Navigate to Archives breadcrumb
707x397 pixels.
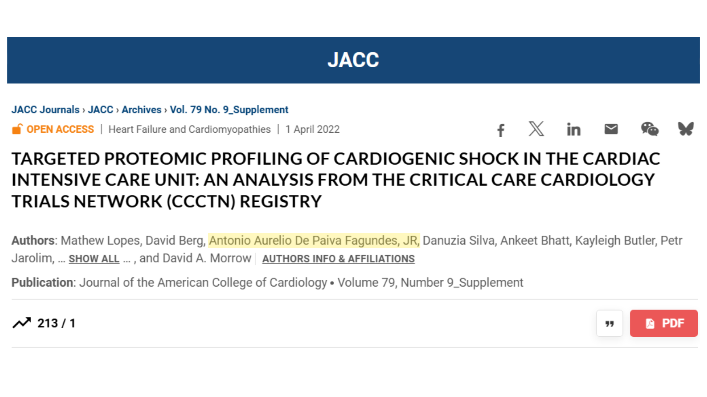pos(141,110)
